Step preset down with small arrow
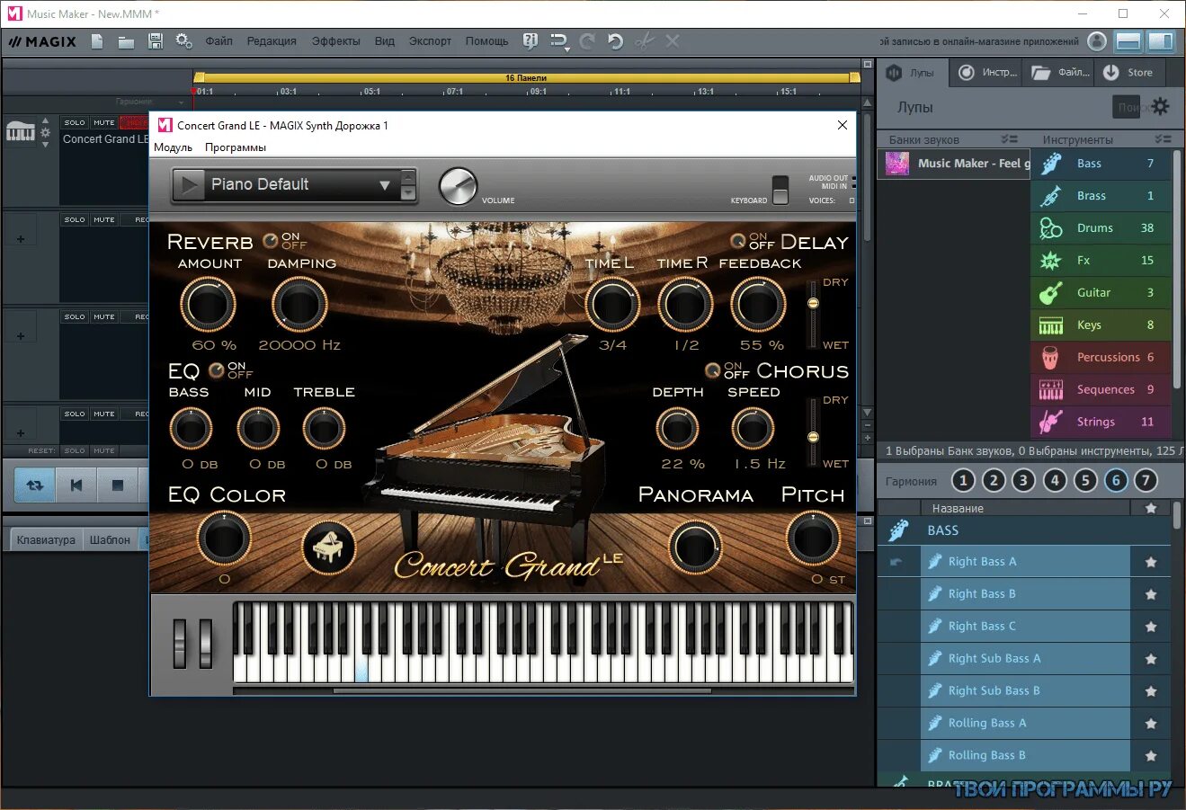The height and width of the screenshot is (810, 1186). pos(408,193)
